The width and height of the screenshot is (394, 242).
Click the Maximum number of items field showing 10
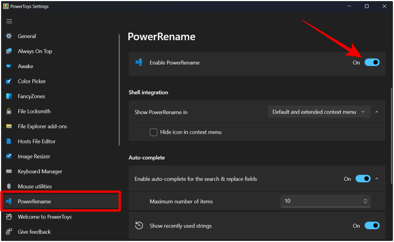tap(325, 201)
